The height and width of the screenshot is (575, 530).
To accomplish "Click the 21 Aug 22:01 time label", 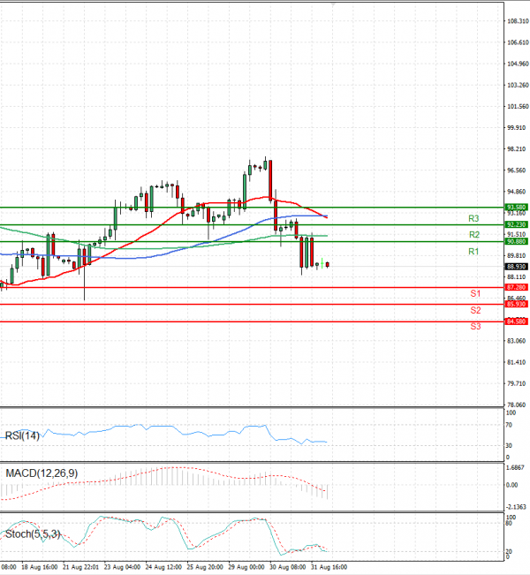I will (80, 567).
